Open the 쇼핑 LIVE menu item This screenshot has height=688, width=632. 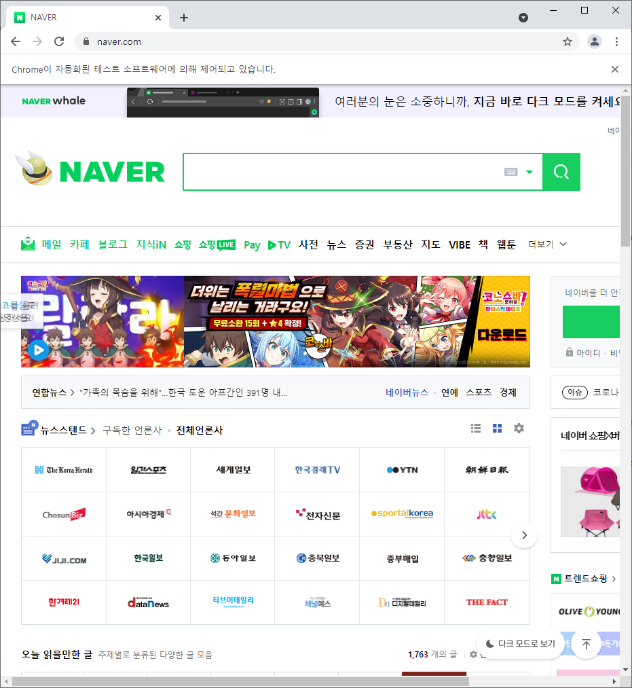(217, 245)
